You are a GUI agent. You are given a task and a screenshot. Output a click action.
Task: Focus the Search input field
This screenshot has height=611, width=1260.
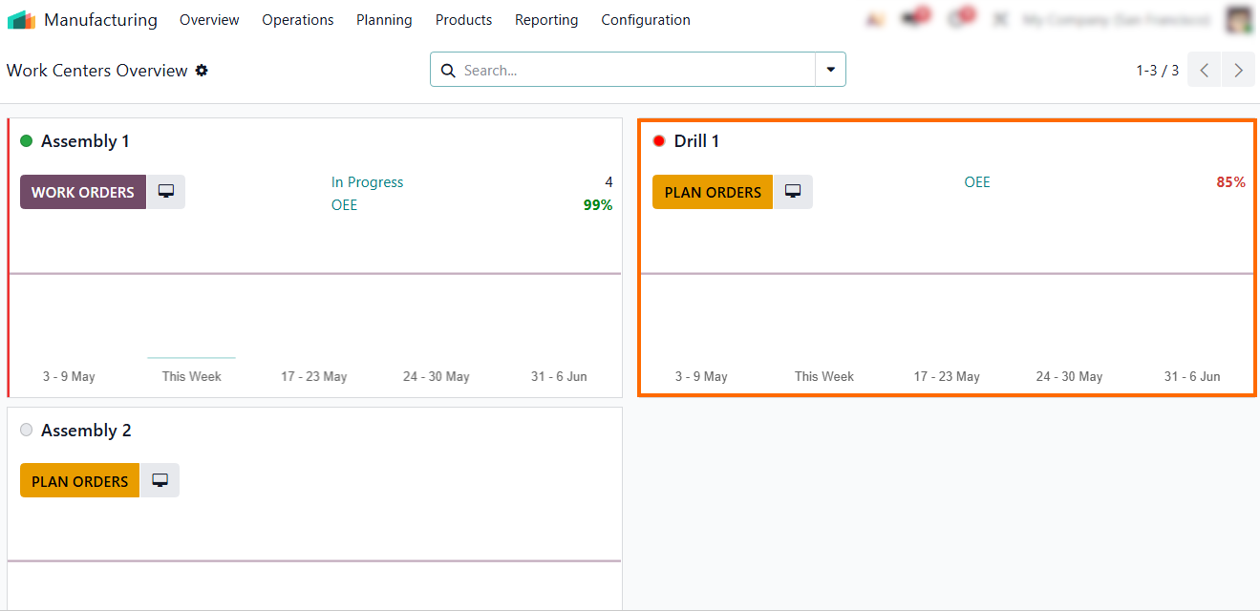click(x=635, y=71)
